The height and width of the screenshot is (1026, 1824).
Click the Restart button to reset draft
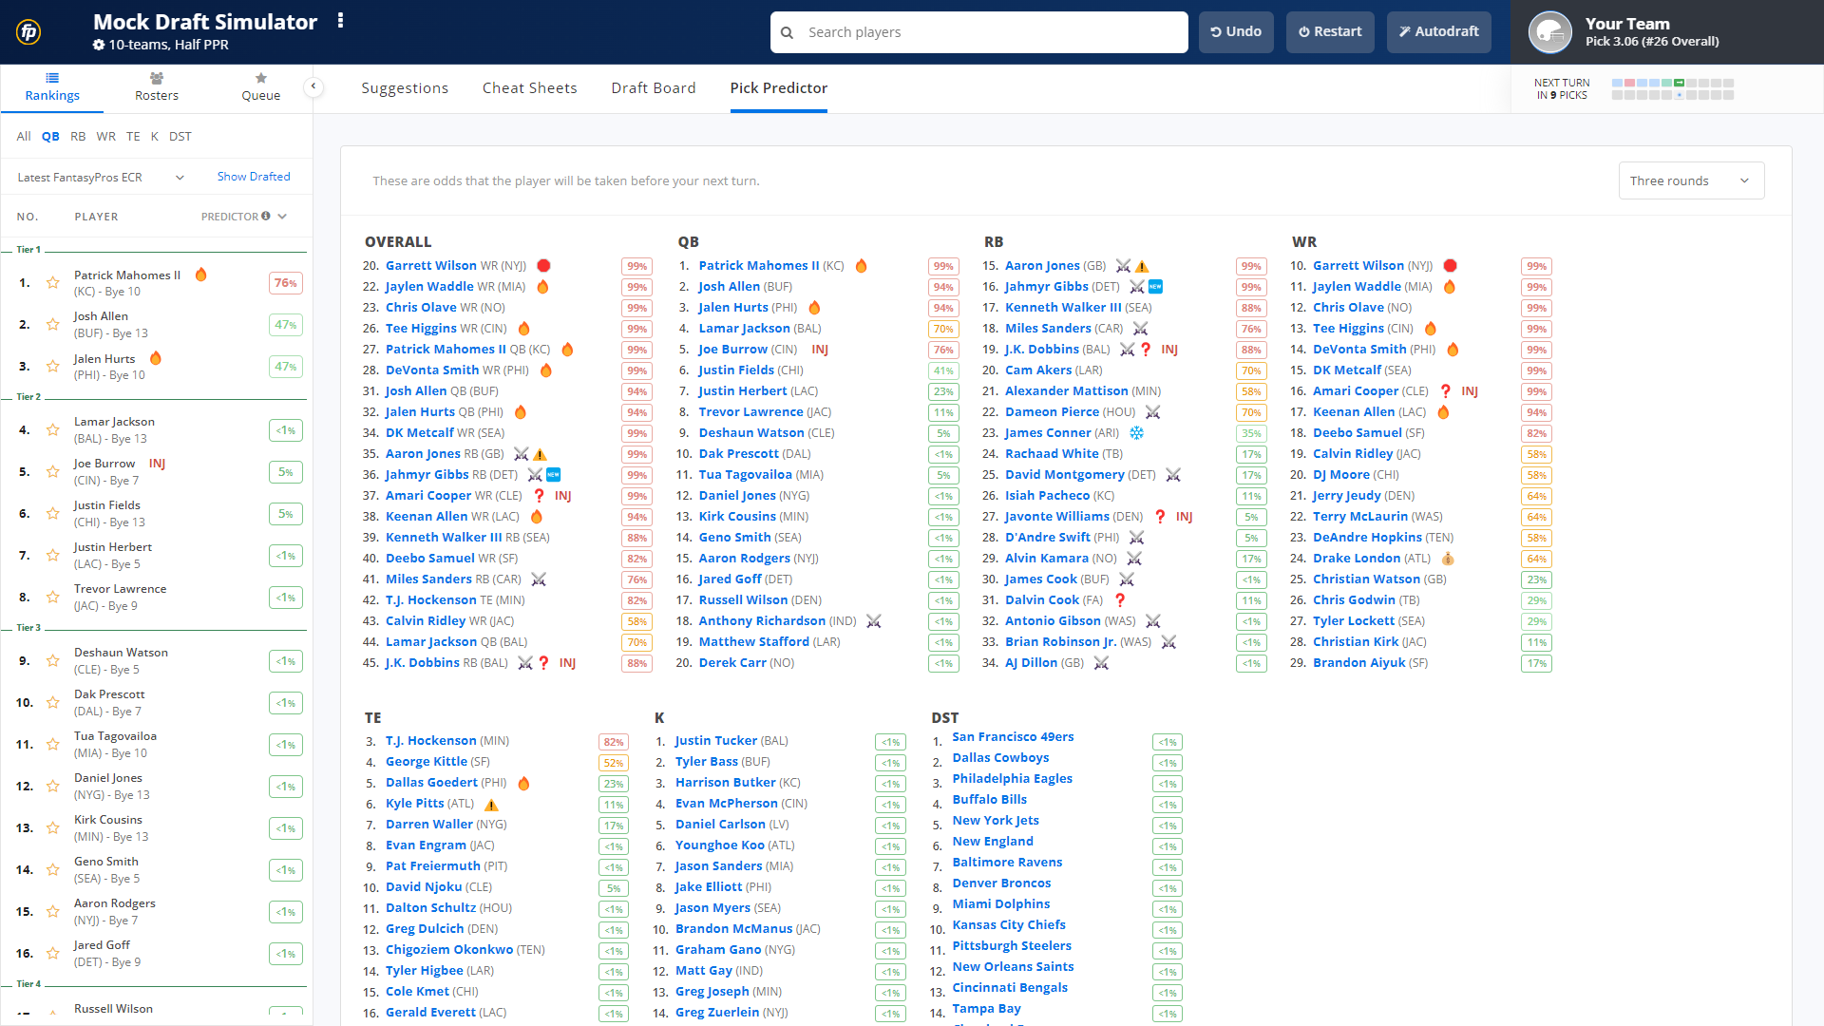[x=1330, y=31]
